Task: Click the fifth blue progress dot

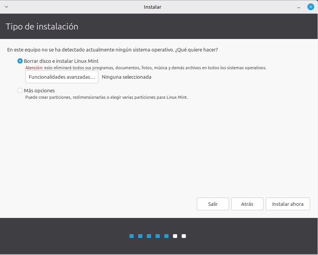Action: pos(167,236)
